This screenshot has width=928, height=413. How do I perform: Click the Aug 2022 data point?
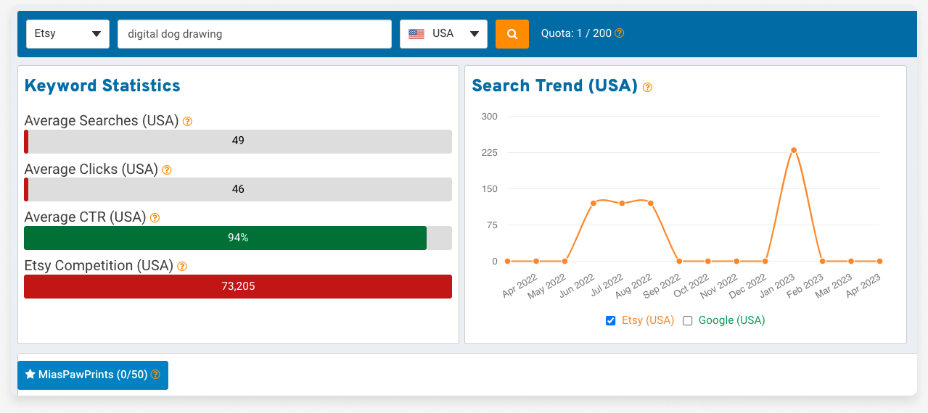pyautogui.click(x=650, y=203)
